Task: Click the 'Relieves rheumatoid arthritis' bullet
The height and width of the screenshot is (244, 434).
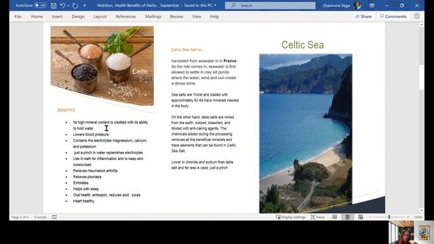Action: 95,171
